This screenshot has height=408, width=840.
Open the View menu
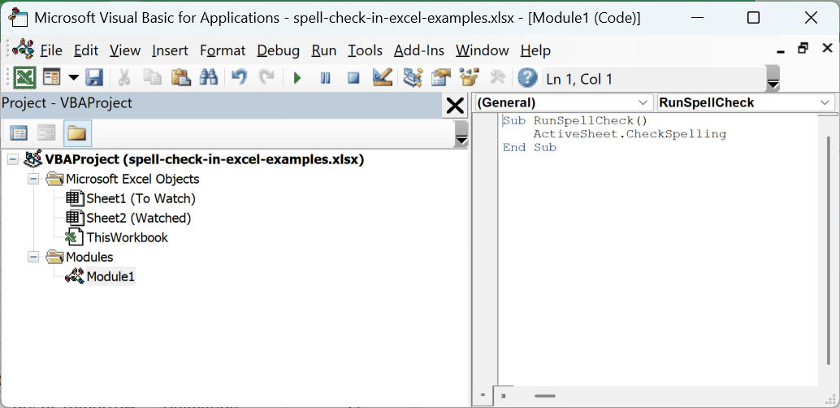[125, 50]
